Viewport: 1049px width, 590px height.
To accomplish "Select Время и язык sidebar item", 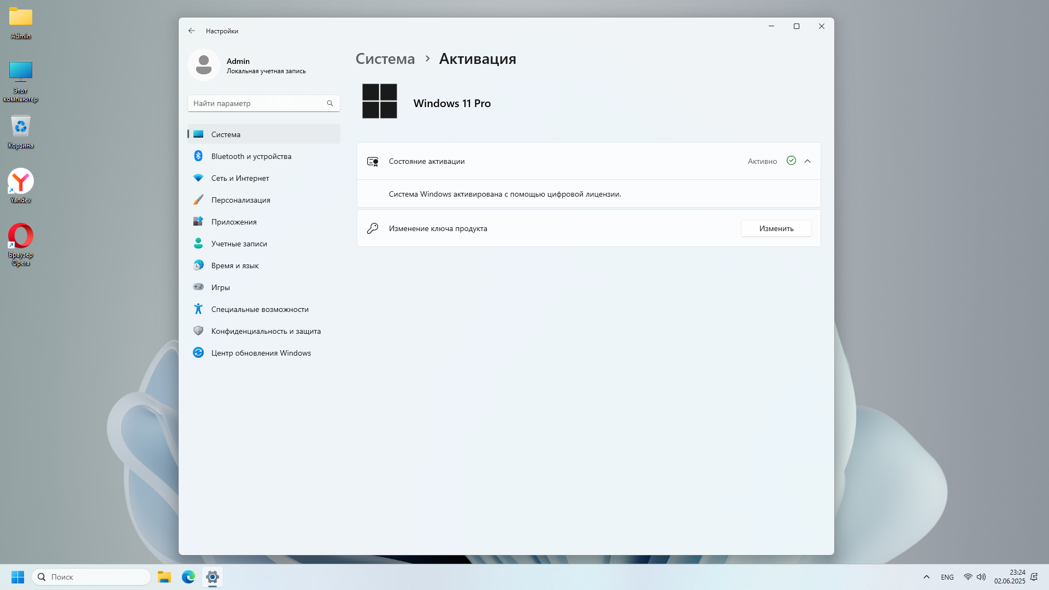I will click(x=235, y=265).
